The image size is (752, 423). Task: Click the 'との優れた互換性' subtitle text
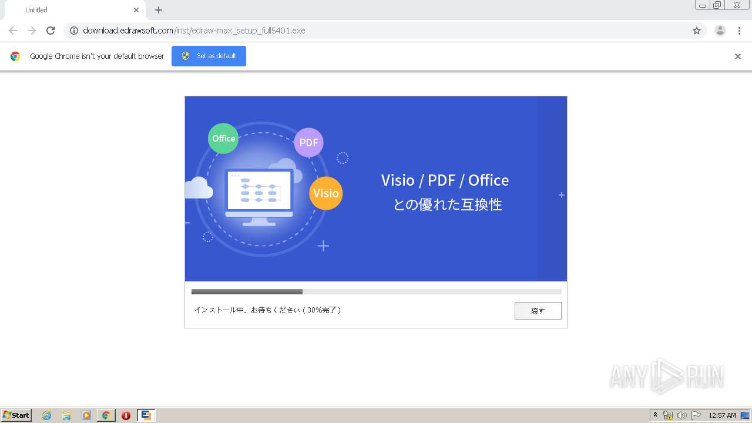(448, 204)
